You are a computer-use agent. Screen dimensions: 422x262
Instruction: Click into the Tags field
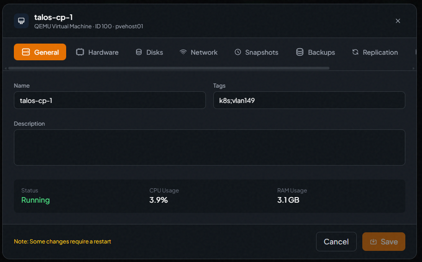(x=309, y=100)
